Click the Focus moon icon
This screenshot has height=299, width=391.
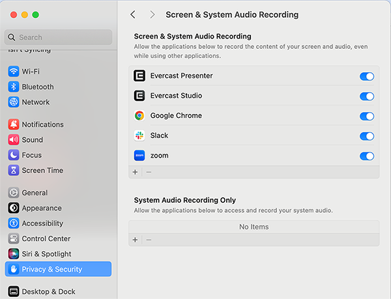tap(14, 155)
